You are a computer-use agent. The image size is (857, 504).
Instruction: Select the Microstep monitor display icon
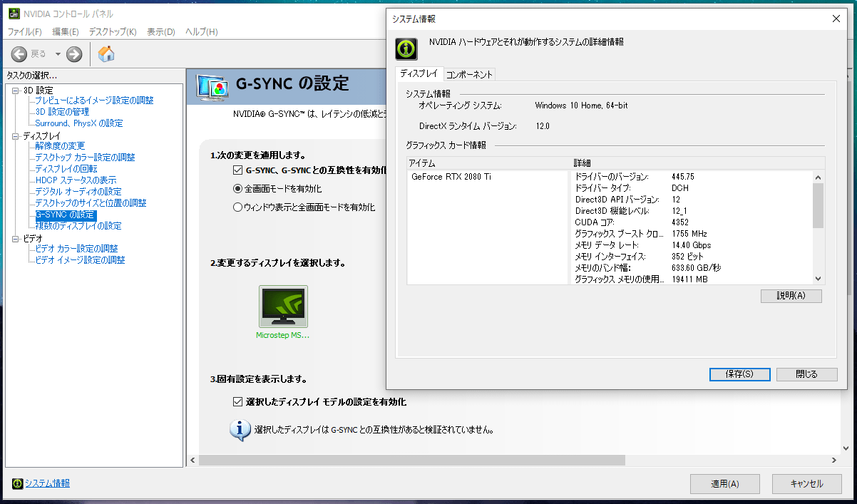click(283, 307)
